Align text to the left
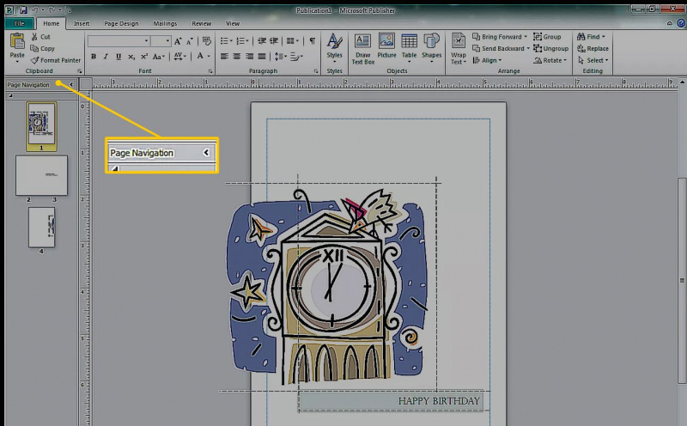 [x=224, y=57]
